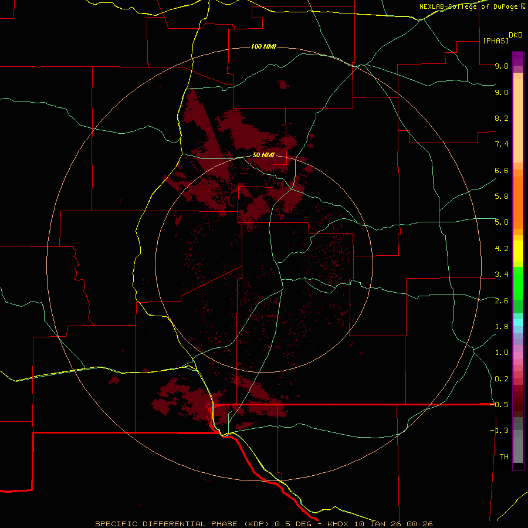The width and height of the screenshot is (528, 528).
Task: Click the -1.3 scale value
Action: [x=499, y=431]
